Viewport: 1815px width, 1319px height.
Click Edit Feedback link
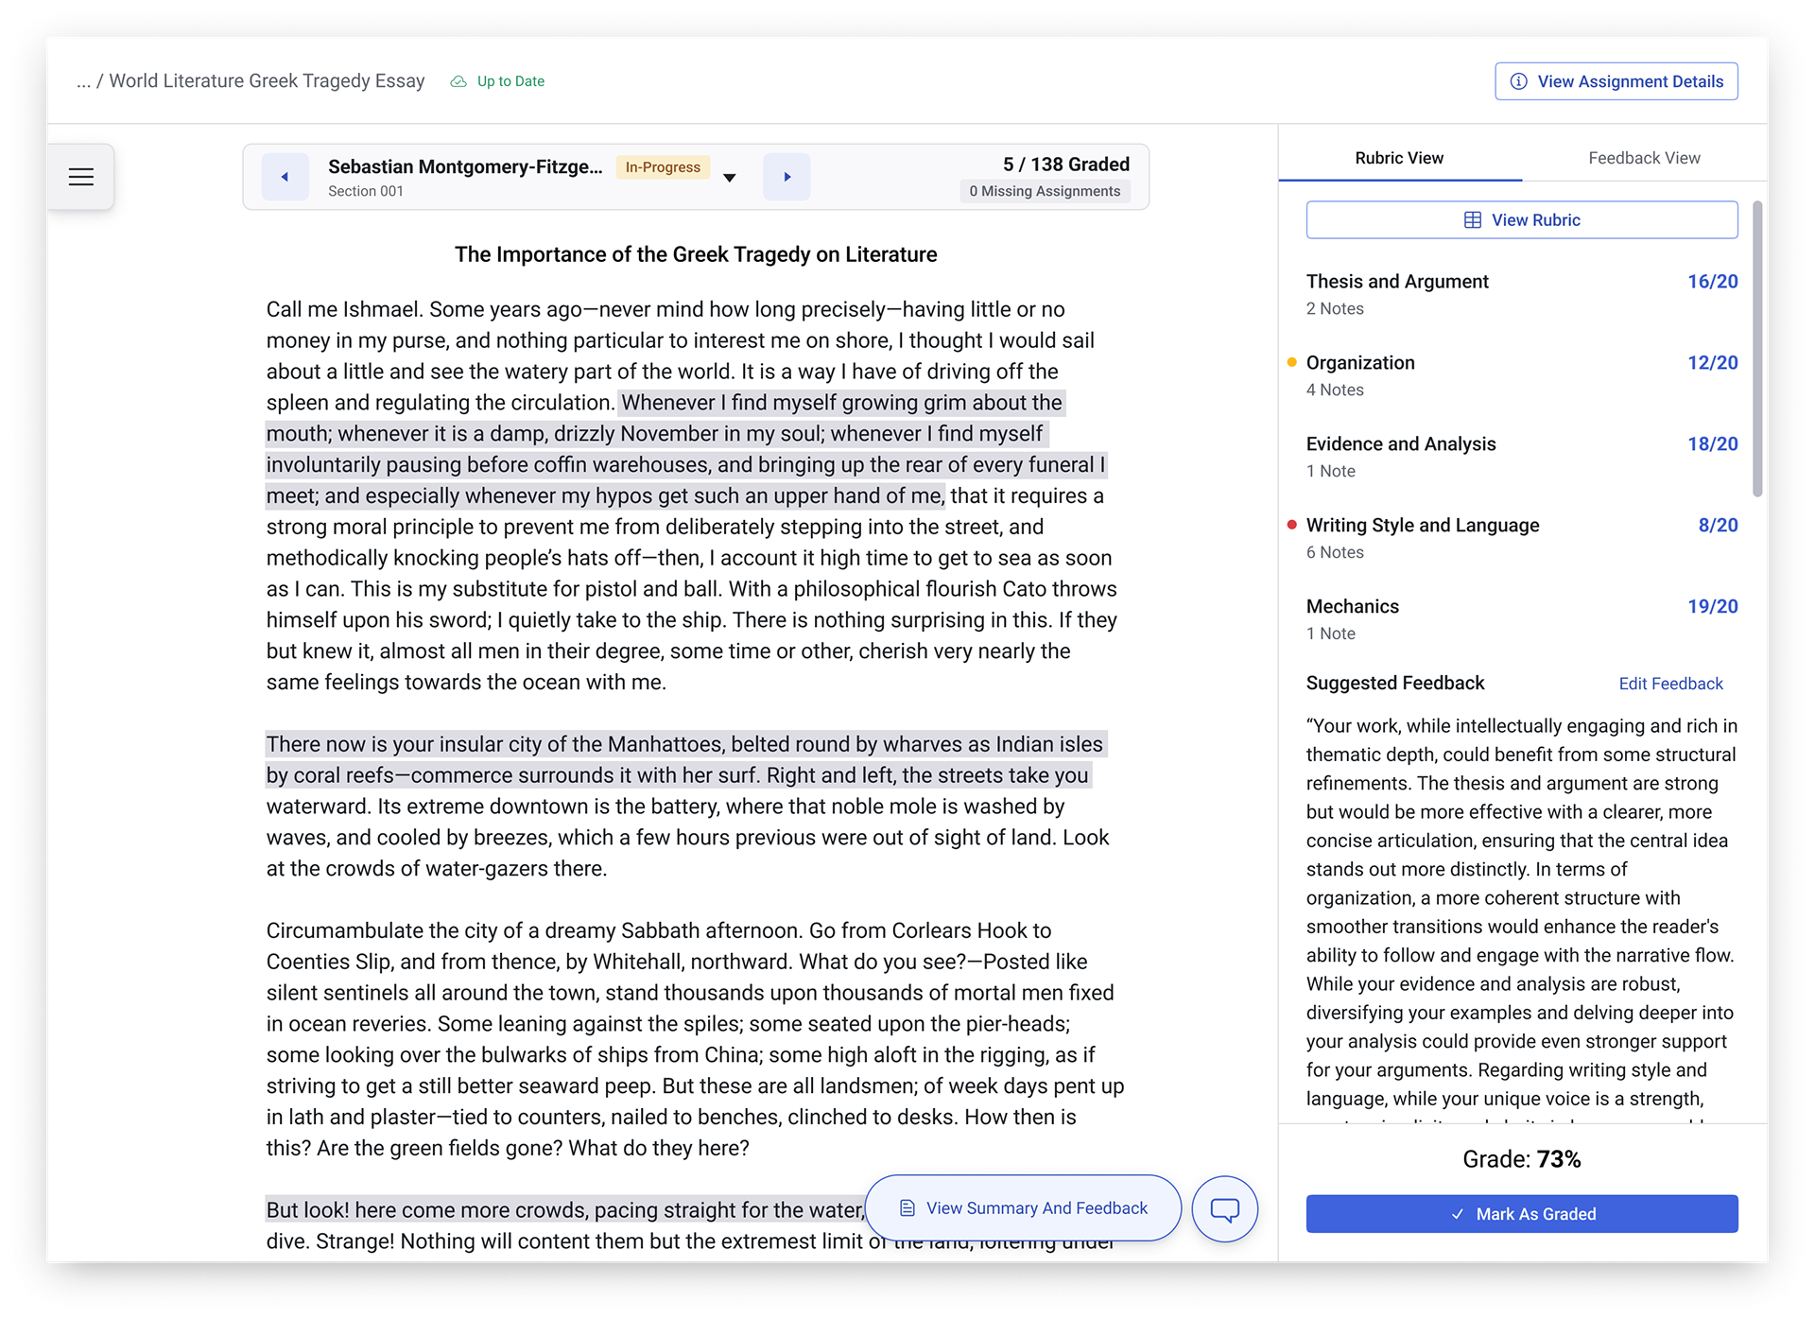tap(1670, 684)
